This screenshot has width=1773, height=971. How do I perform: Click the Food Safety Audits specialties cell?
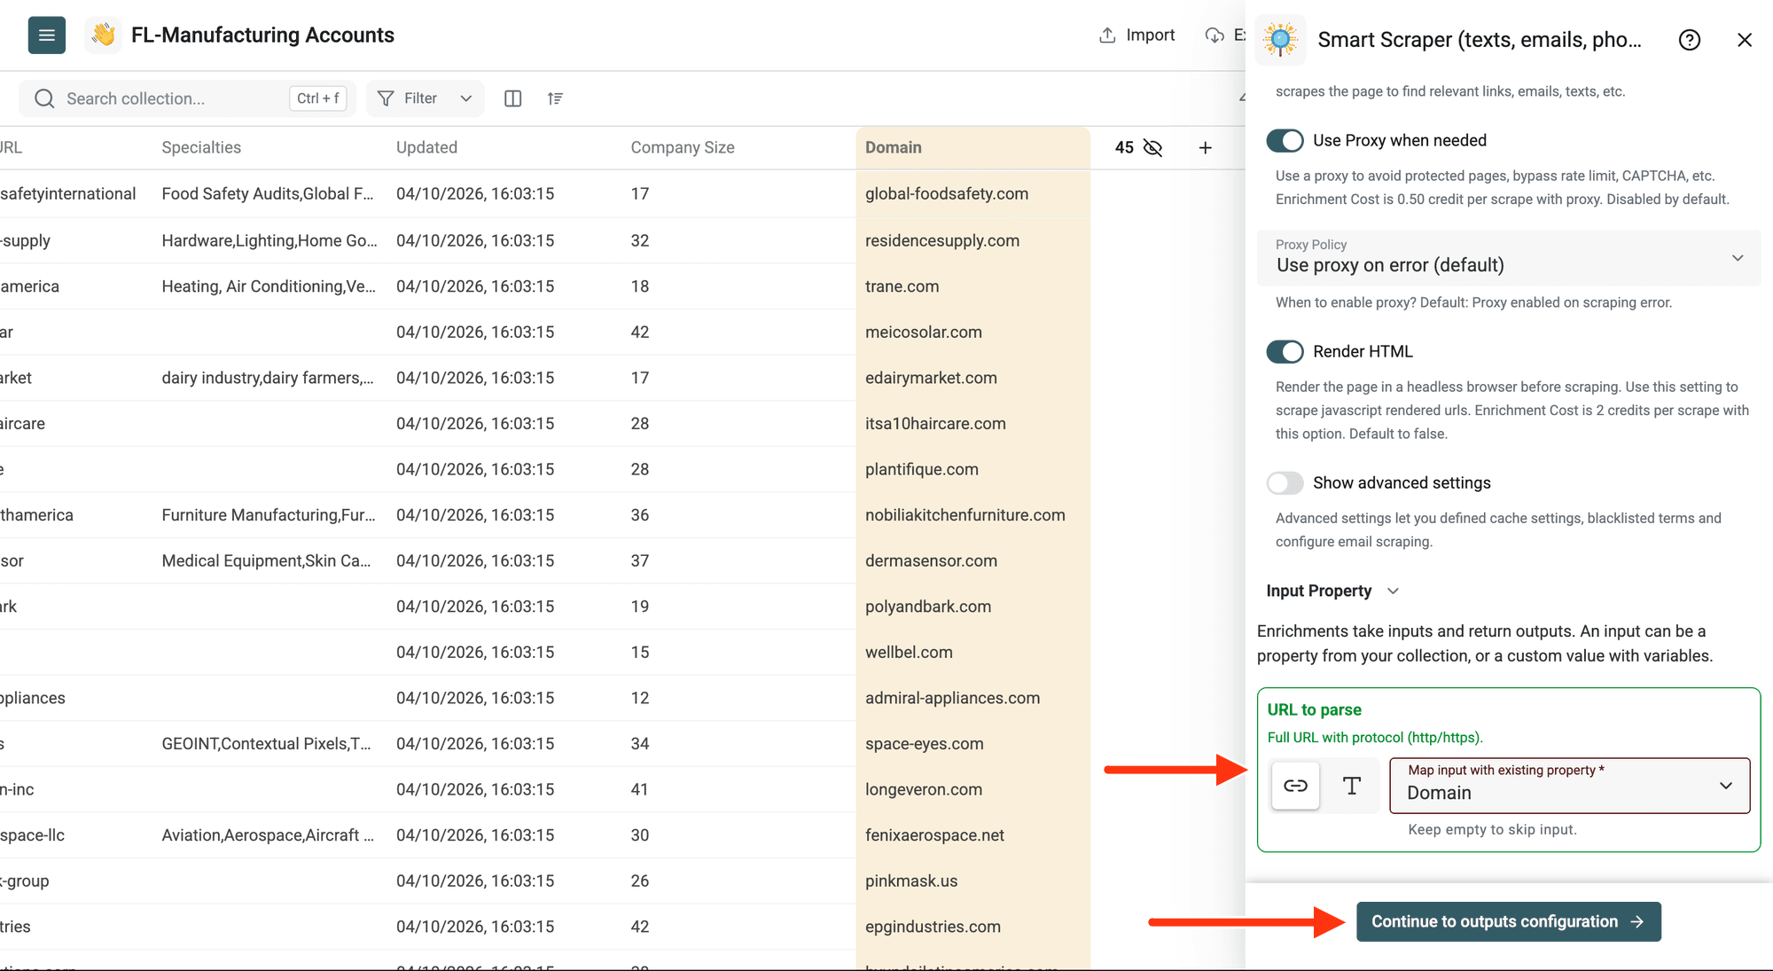coord(269,194)
